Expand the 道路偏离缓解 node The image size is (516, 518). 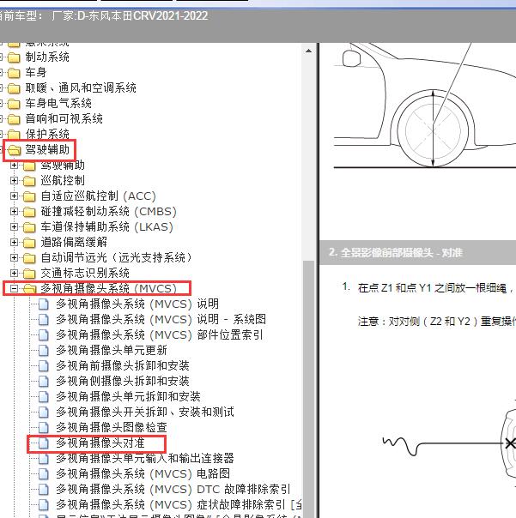tap(14, 242)
